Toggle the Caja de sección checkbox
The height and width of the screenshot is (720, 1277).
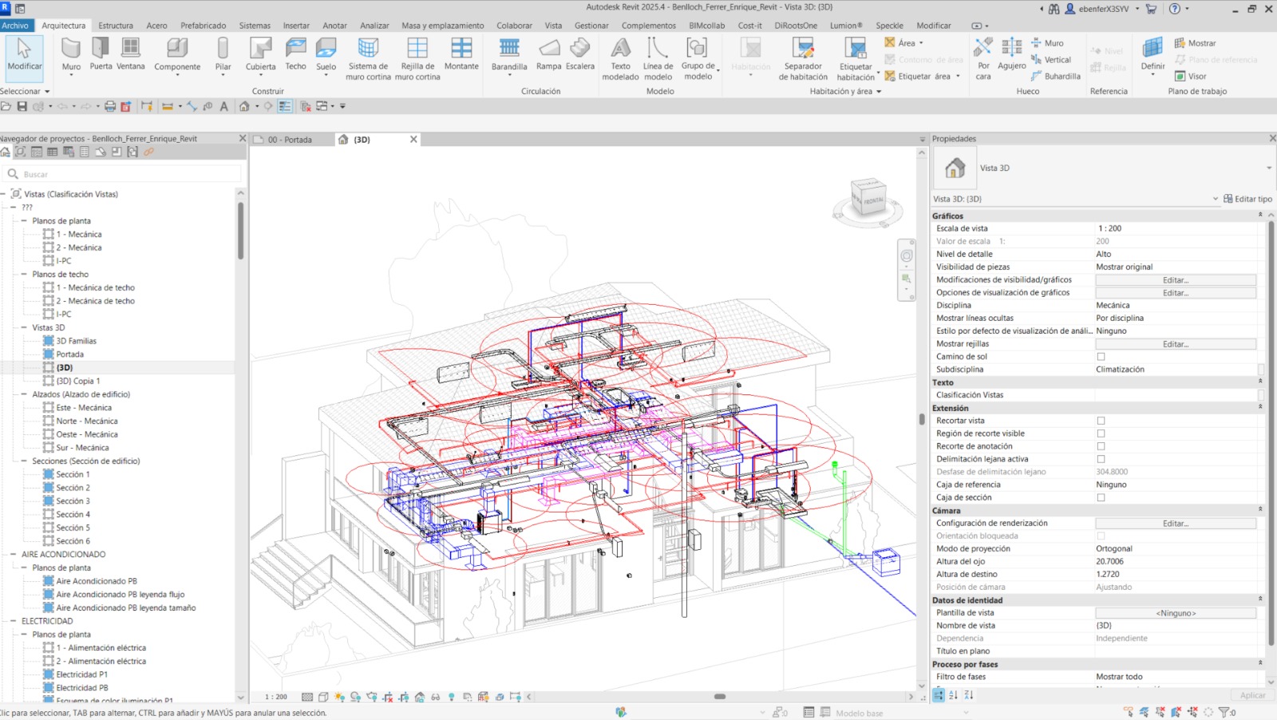pyautogui.click(x=1101, y=497)
